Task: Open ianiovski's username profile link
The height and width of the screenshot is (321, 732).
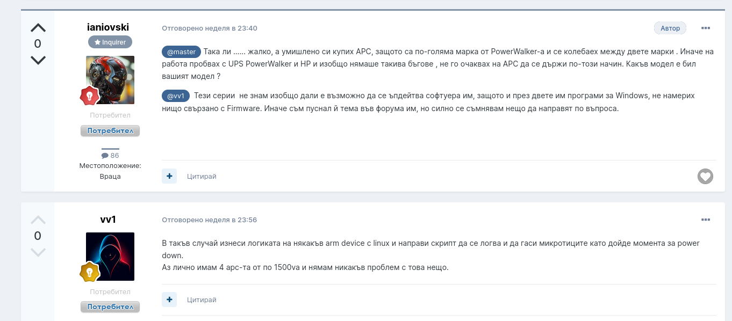Action: [x=108, y=27]
